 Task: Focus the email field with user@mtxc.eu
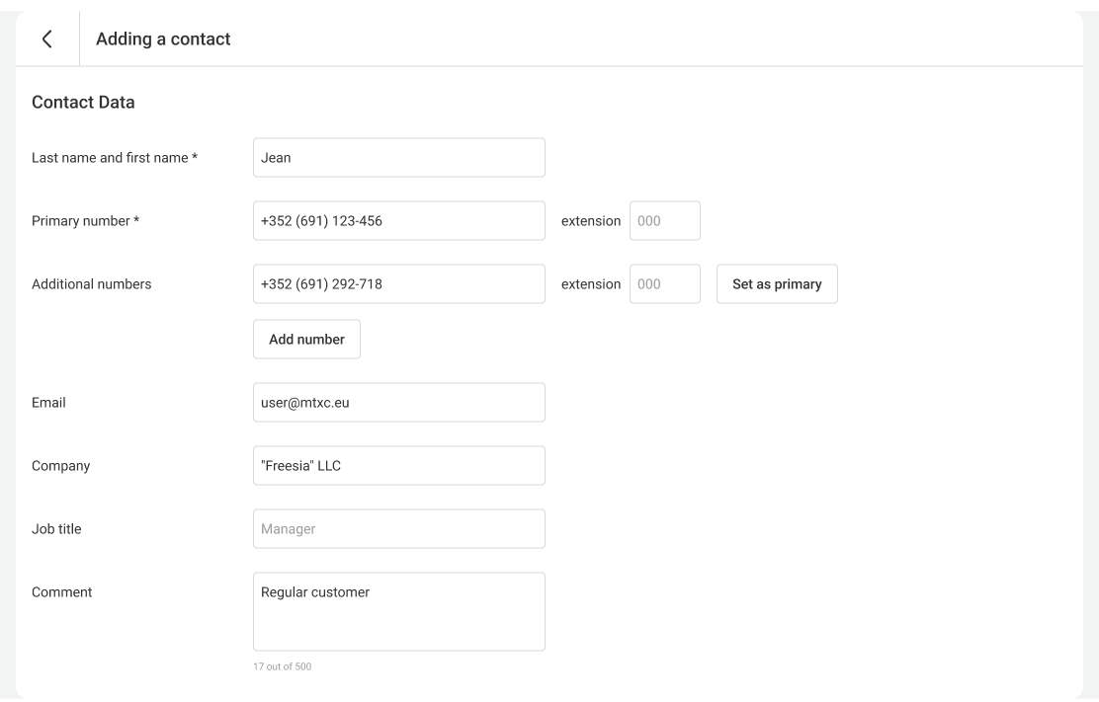click(x=398, y=403)
